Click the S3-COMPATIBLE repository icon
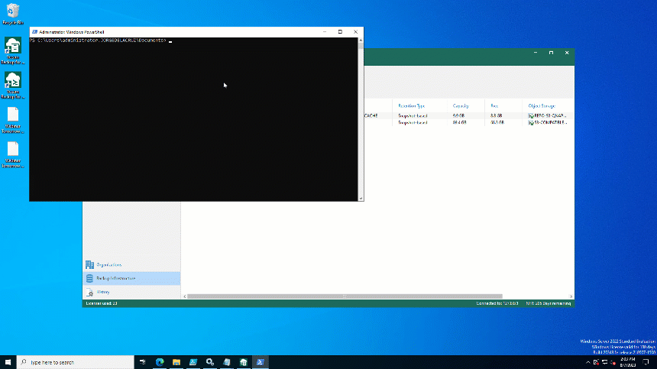 (530, 123)
